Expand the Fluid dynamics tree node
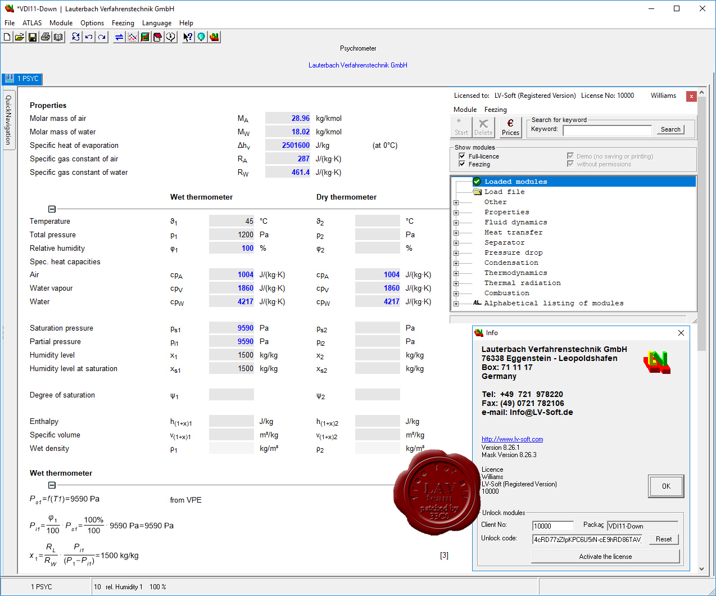The width and height of the screenshot is (716, 596). [x=456, y=223]
